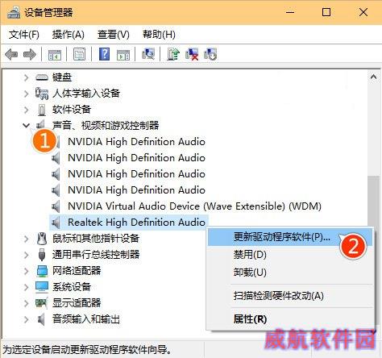Minimize the 设备管理器 window

tap(290, 12)
